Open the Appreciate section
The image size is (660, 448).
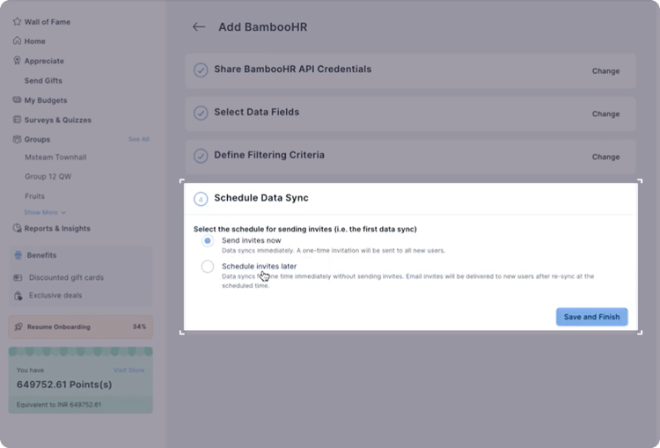pos(44,61)
